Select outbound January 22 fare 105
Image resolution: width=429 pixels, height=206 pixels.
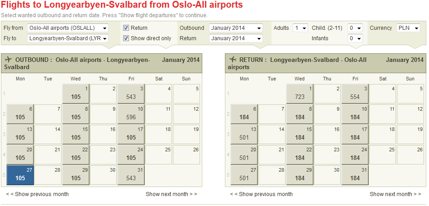[x=76, y=154]
